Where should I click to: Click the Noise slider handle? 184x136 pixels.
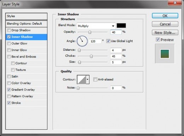coord(78,88)
